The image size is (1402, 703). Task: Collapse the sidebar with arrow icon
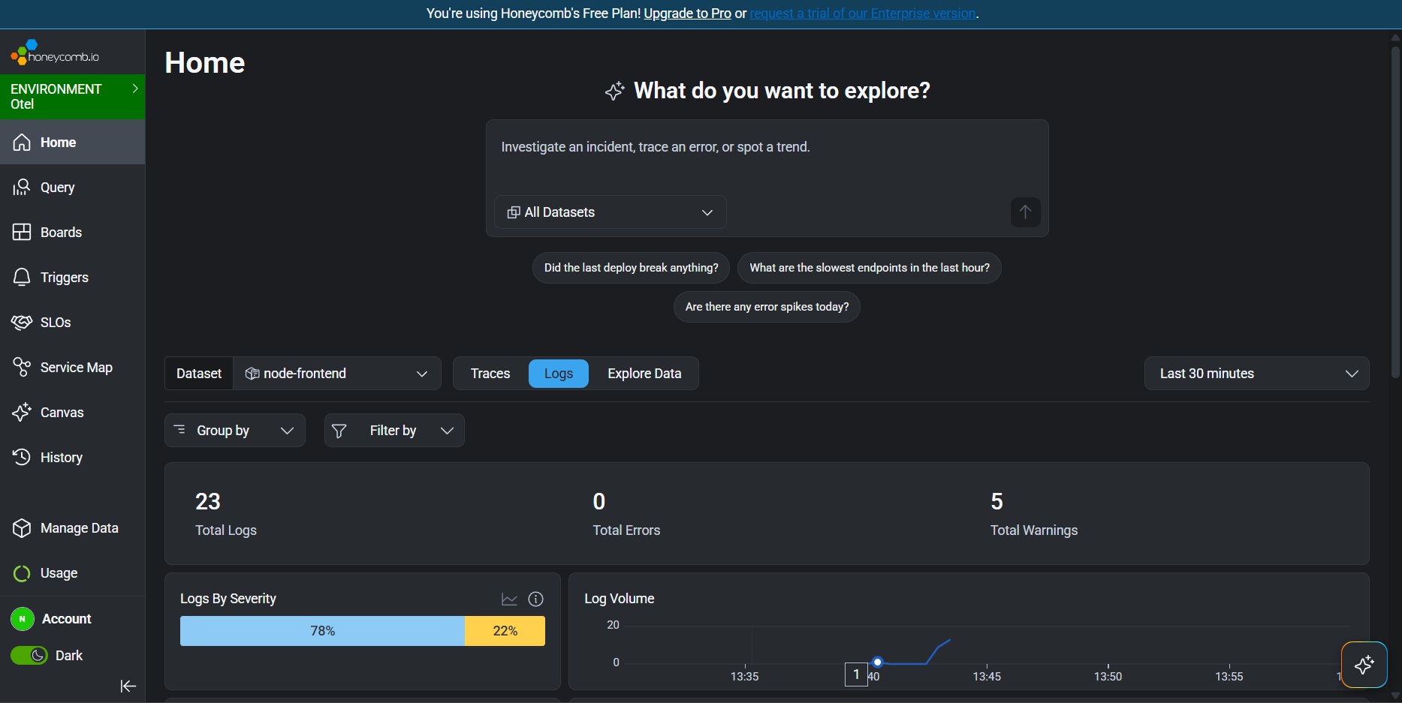pos(128,686)
